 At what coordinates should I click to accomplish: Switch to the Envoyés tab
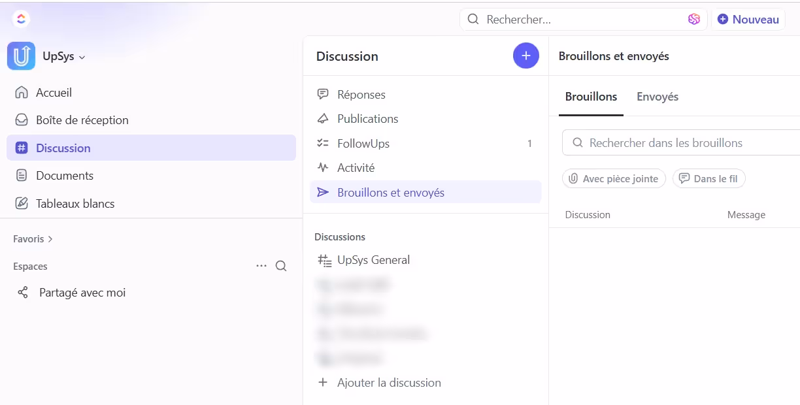tap(657, 96)
